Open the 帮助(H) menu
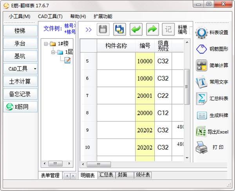The image size is (235, 191). click(x=78, y=16)
